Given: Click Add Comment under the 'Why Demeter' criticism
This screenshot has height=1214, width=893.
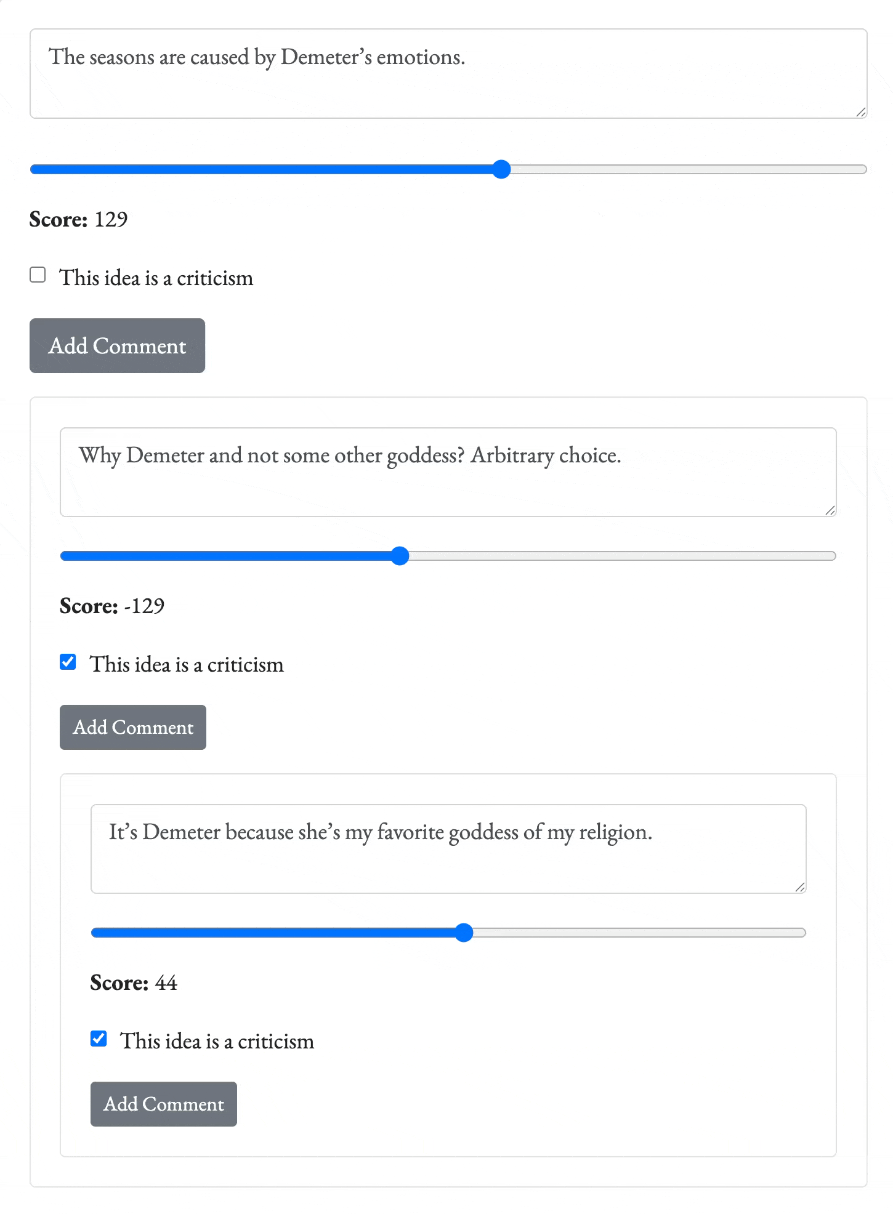Looking at the screenshot, I should point(132,727).
